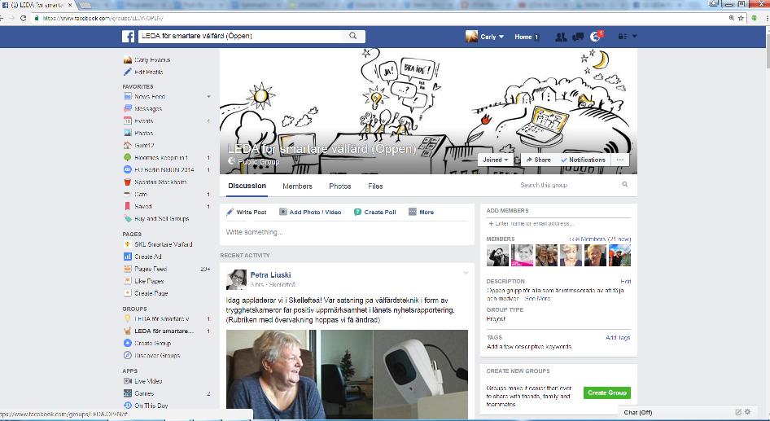Click Create Page in sidebar
770x421 pixels.
point(151,293)
